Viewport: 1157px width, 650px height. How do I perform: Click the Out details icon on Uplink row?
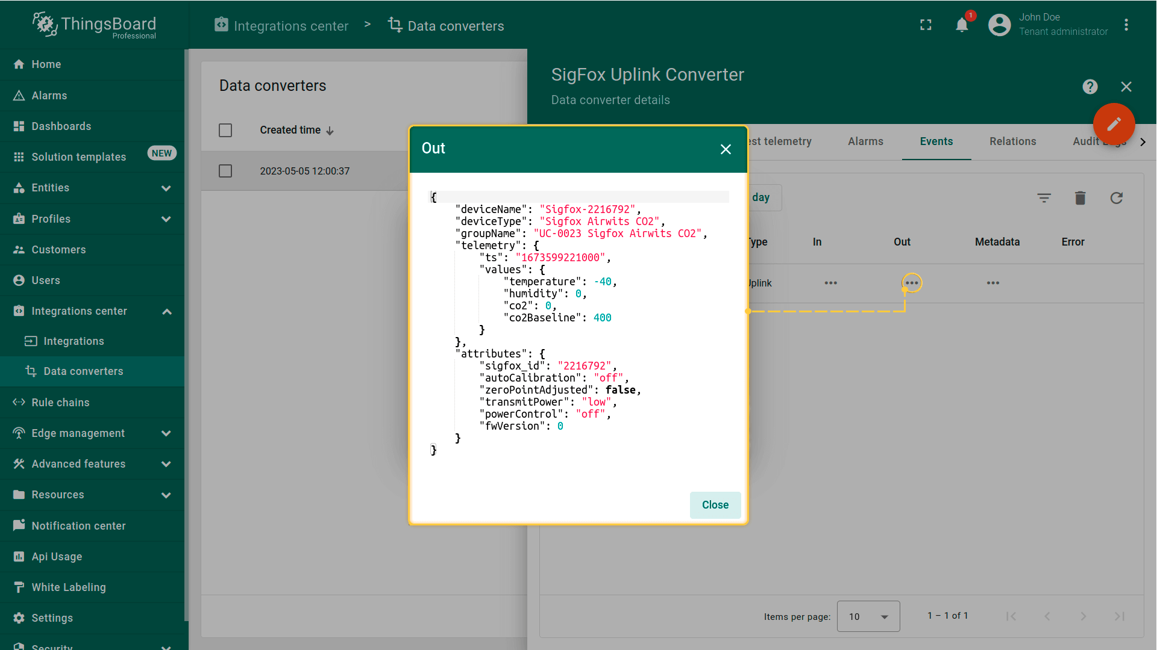[912, 283]
